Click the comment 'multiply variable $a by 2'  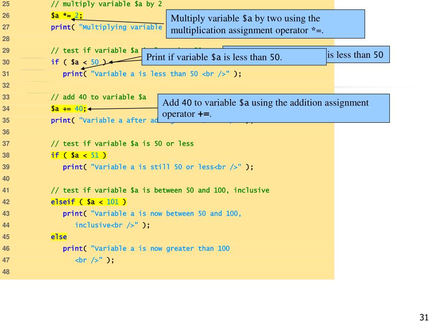106,4
